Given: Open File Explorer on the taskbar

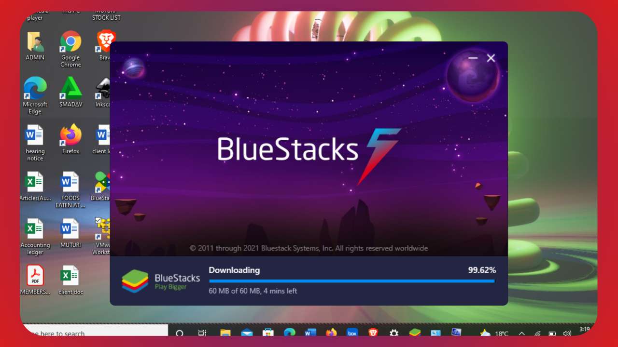Looking at the screenshot, I should (x=225, y=333).
